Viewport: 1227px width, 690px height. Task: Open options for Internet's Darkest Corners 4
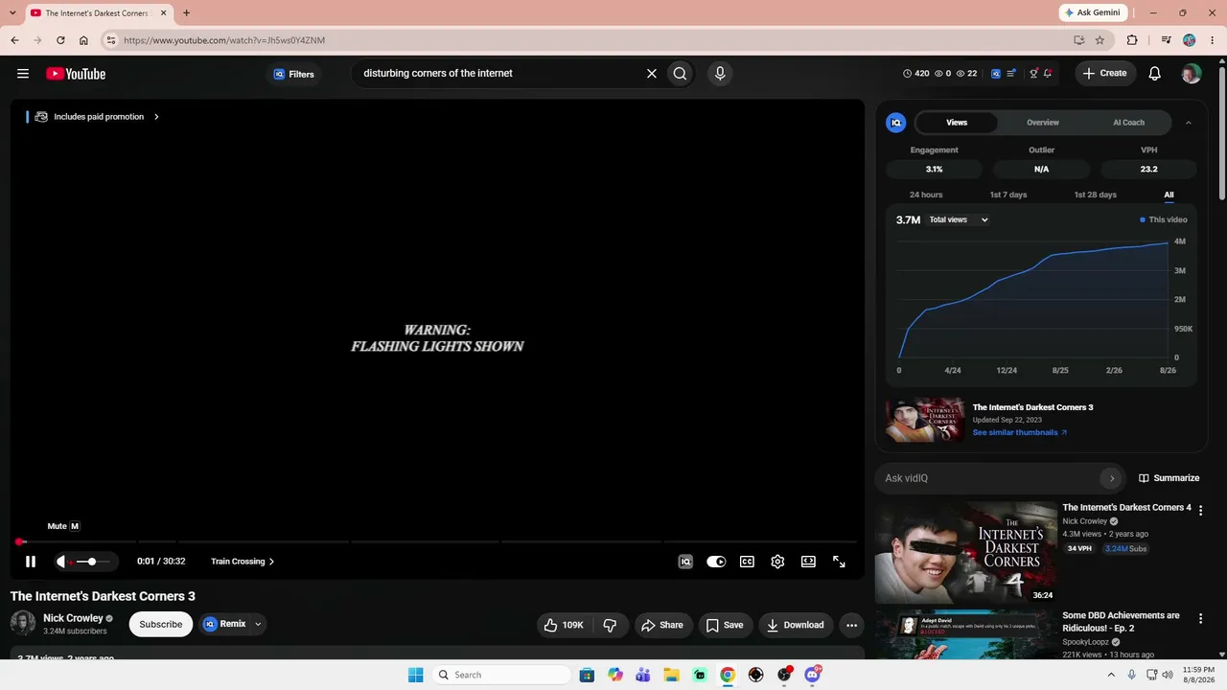[x=1200, y=511]
